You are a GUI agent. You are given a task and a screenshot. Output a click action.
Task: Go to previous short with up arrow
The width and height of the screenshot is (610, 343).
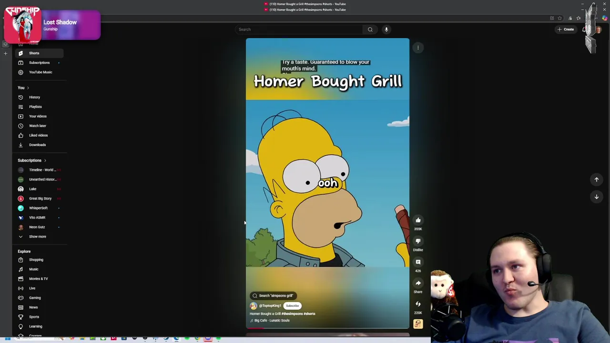596,180
